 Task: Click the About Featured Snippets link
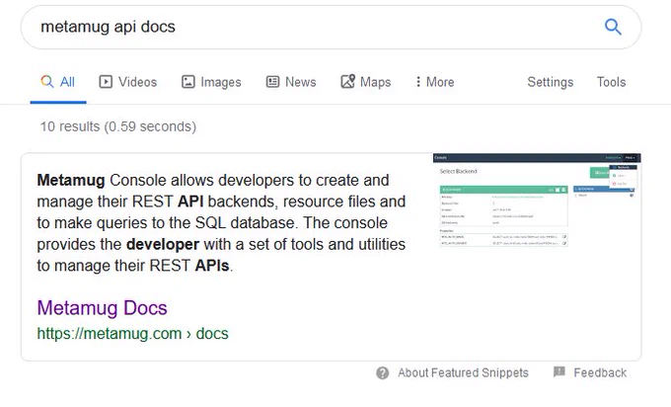463,372
